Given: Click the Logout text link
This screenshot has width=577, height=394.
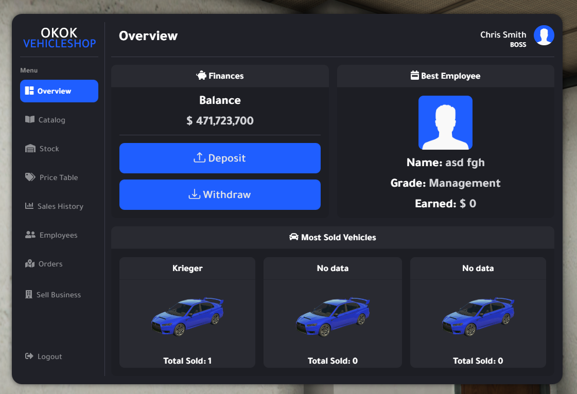Looking at the screenshot, I should click(x=50, y=356).
